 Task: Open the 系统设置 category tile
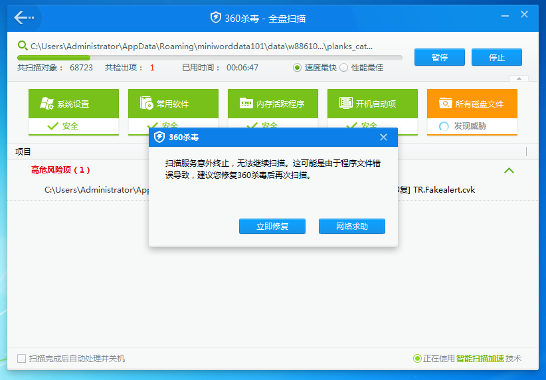[x=74, y=112]
